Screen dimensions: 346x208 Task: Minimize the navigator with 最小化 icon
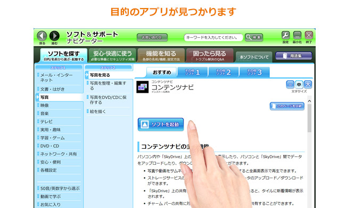pos(297,35)
